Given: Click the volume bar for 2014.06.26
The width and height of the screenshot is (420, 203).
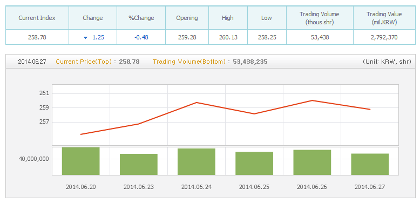Looking at the screenshot, I should pyautogui.click(x=312, y=163).
